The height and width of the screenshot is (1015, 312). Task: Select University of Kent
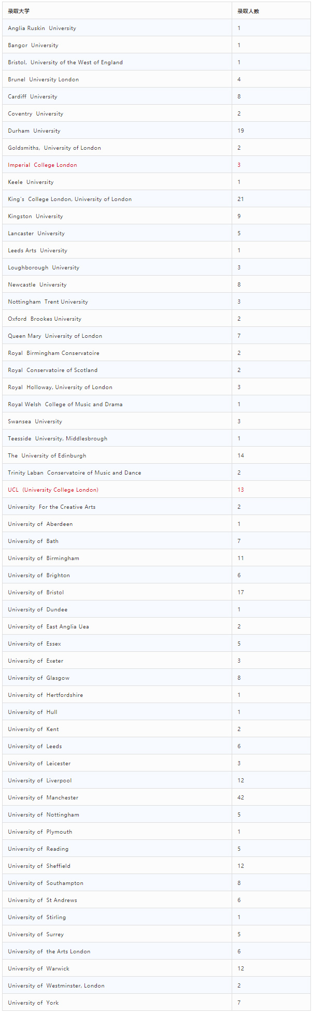pyautogui.click(x=33, y=729)
